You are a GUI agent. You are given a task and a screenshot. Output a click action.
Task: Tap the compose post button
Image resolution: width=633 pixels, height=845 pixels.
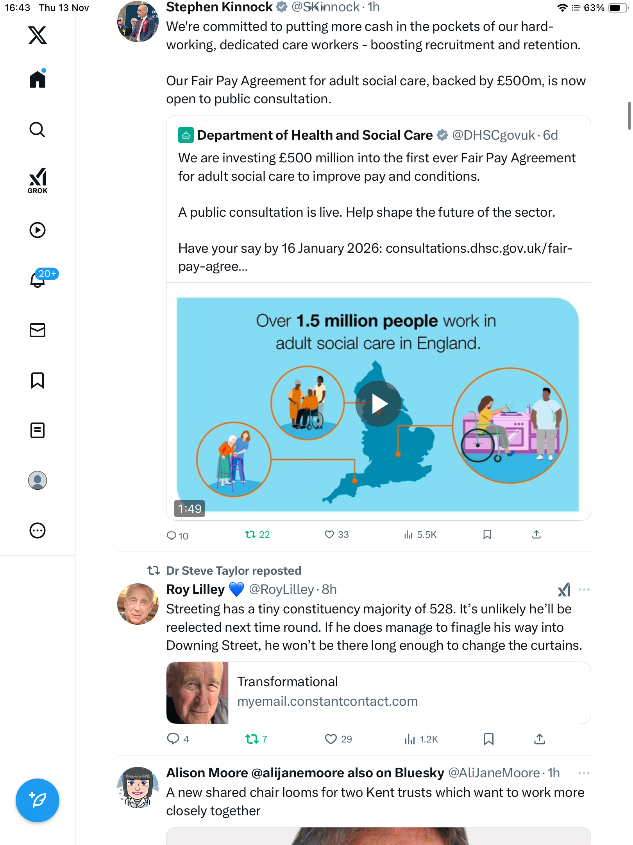(38, 800)
